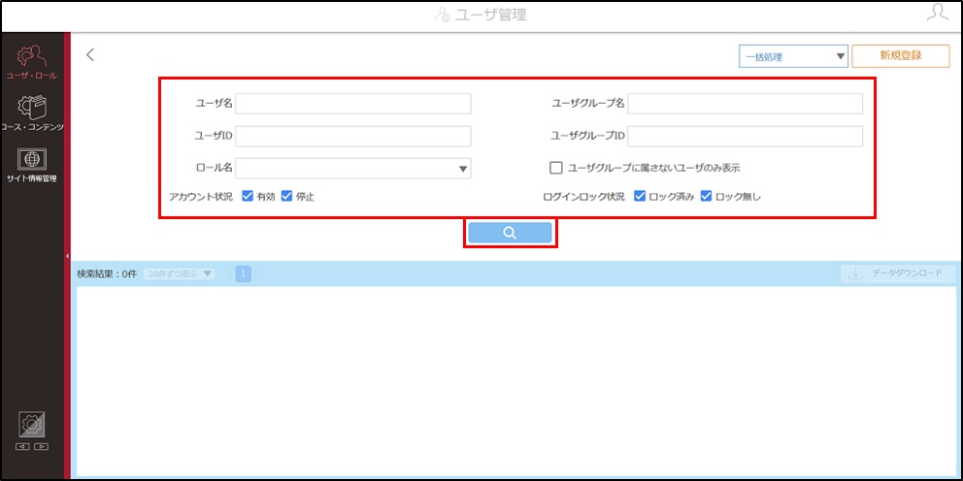The height and width of the screenshot is (481, 963).
Task: Toggle the ロック済み checkbox
Action: pyautogui.click(x=640, y=196)
